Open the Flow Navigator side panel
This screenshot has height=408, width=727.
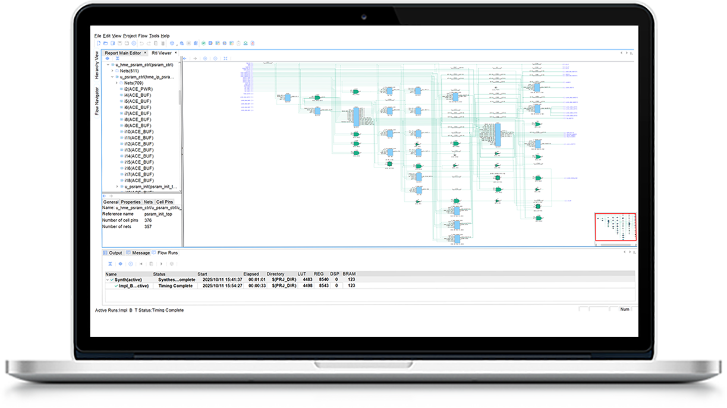click(x=97, y=101)
